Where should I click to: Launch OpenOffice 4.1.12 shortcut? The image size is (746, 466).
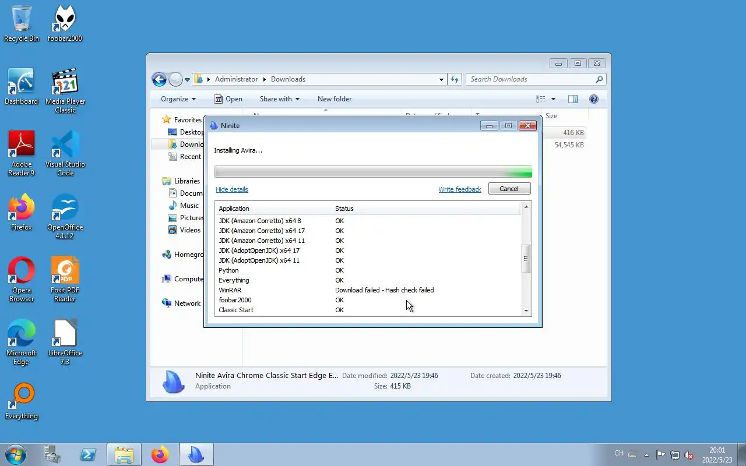[65, 217]
